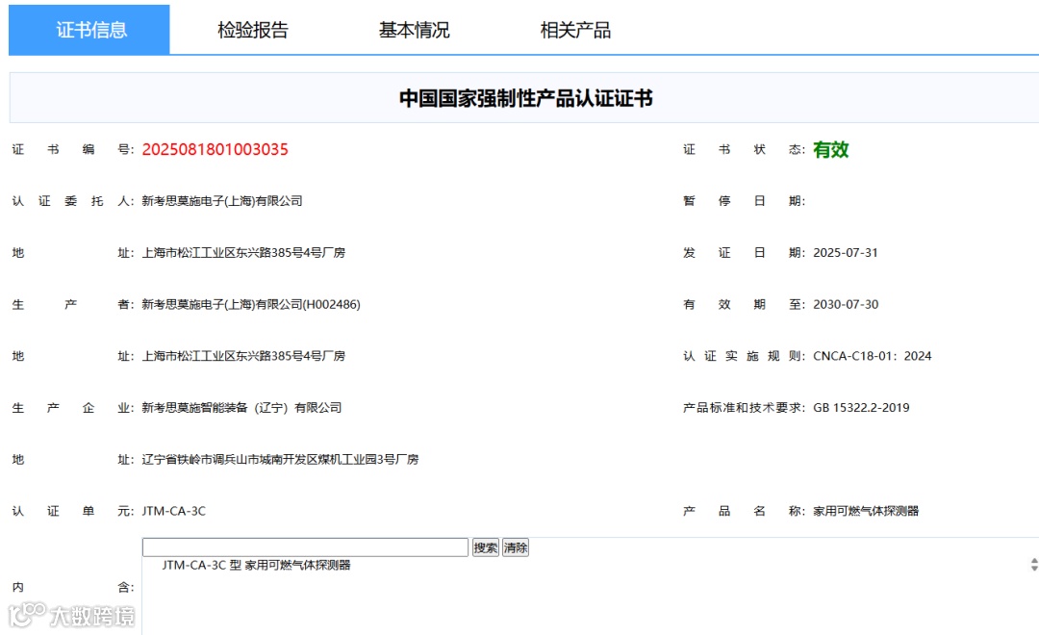Click the expiry date 2030-07-30
The image size is (1039, 635).
point(846,304)
